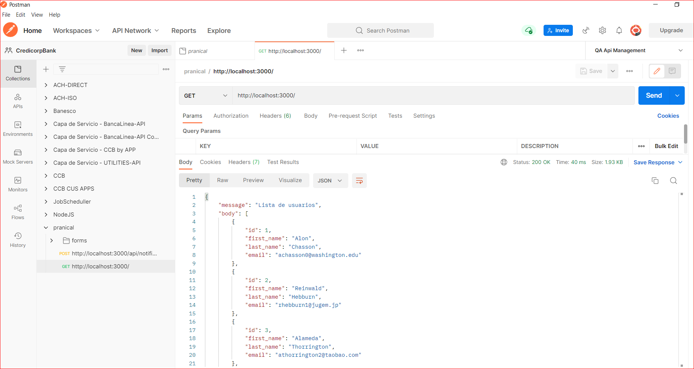Screen dimensions: 694x369
Task: Switch to the Test Results tab
Action: [283, 162]
